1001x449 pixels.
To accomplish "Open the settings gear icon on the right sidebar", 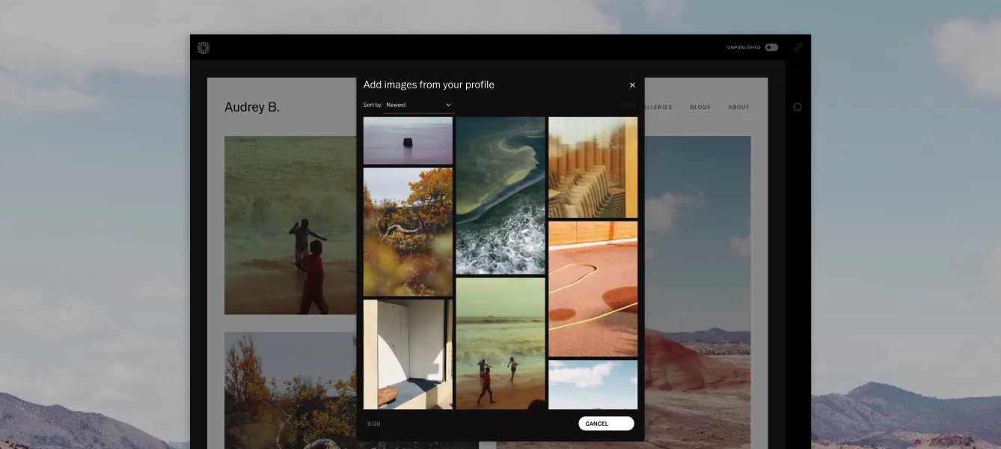I will coord(798,107).
